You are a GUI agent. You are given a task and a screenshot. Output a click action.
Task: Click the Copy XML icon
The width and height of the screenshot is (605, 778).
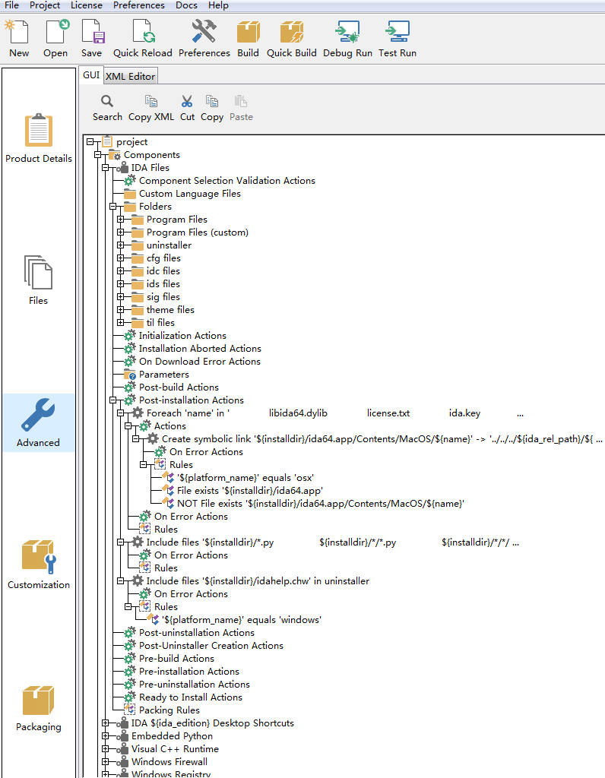(x=151, y=102)
